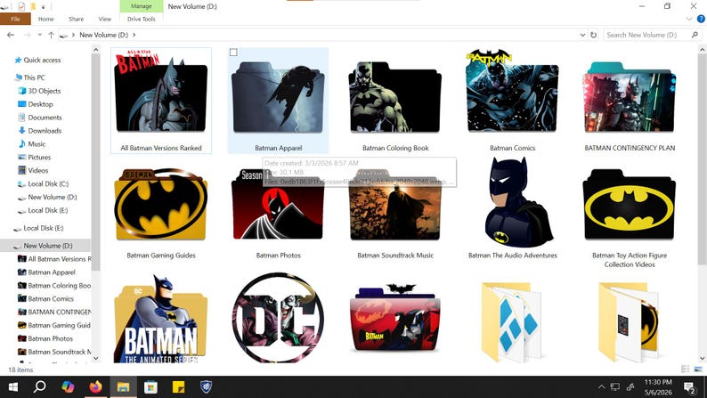The image size is (707, 398).
Task: Go up one level with Up arrow
Action: pos(51,35)
